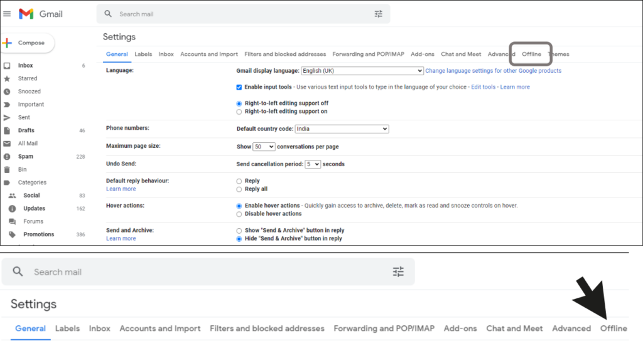Uncheck Enable input tools
The image size is (643, 361).
click(x=239, y=86)
